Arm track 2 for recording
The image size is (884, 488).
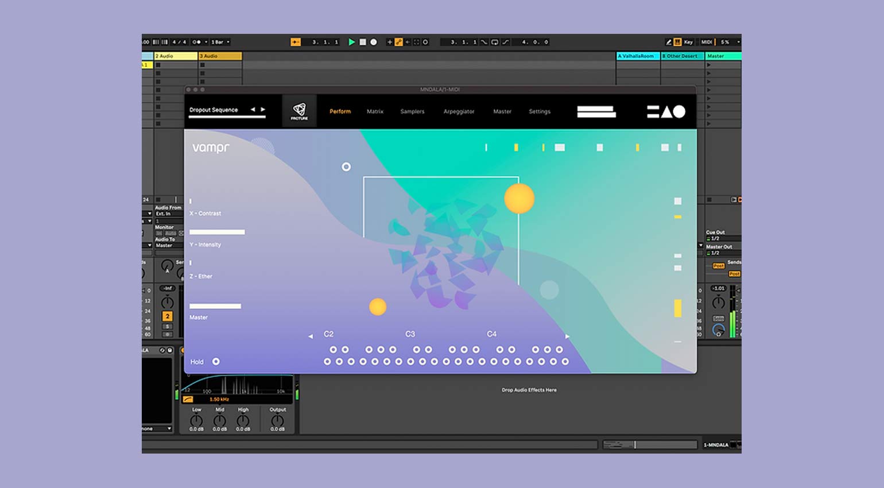point(167,334)
